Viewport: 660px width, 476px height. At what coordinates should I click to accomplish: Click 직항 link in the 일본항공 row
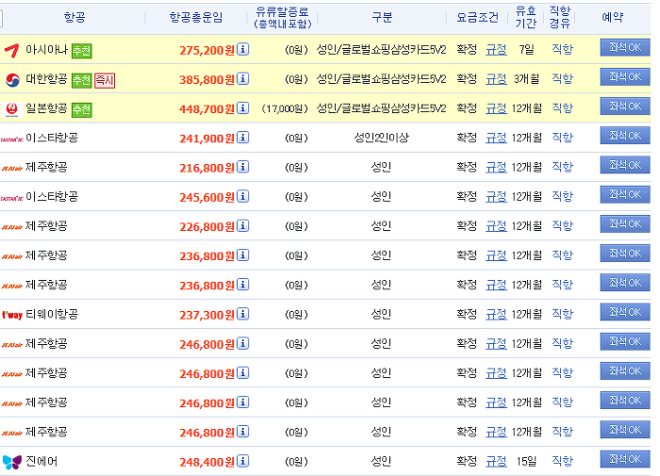(x=562, y=108)
